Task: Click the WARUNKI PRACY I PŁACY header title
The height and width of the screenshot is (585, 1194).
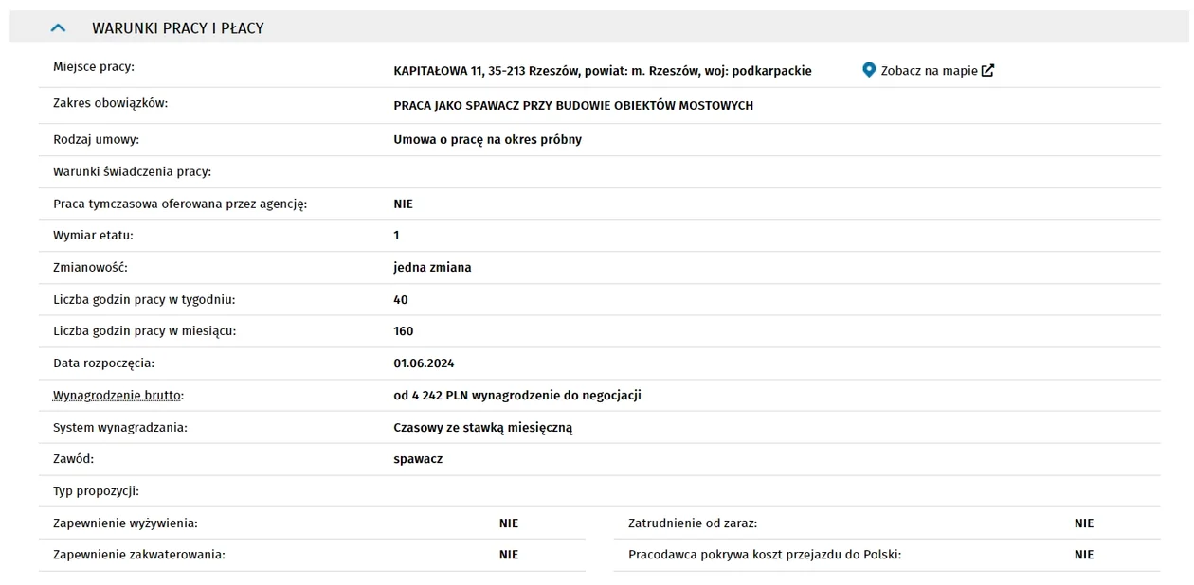Action: 178,28
